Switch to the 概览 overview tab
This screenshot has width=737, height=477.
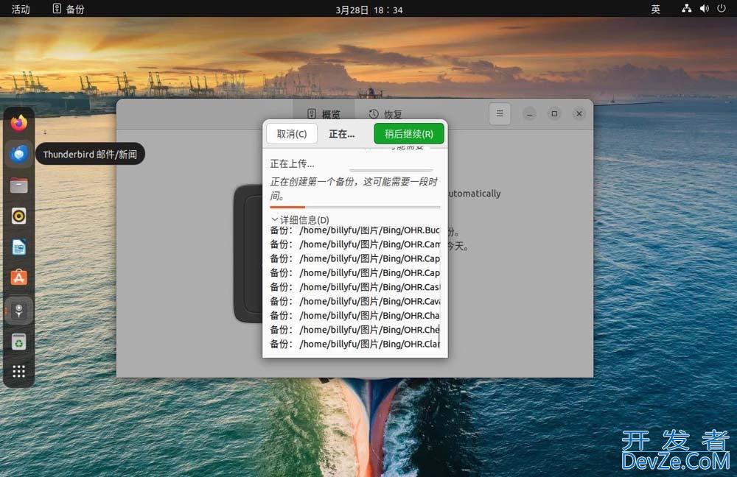tap(324, 113)
